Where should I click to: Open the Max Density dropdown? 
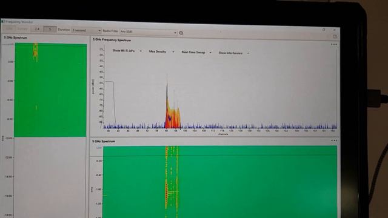pyautogui.click(x=162, y=51)
